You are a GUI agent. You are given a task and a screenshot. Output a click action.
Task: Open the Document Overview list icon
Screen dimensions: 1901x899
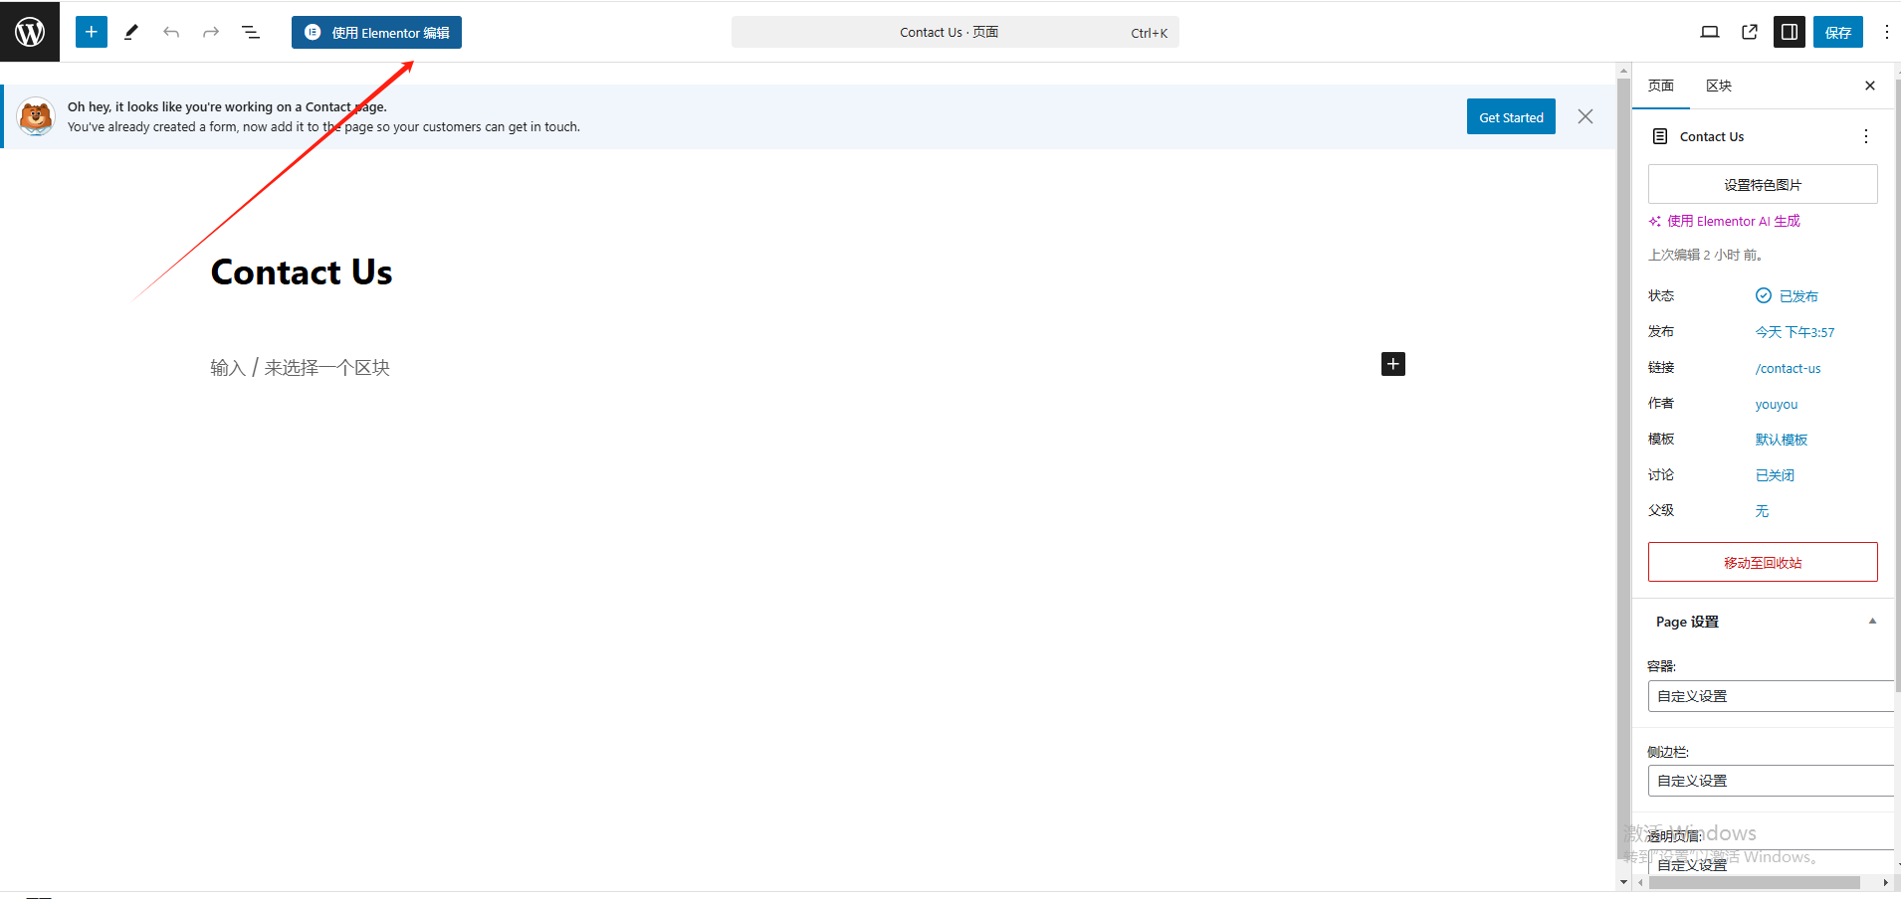point(251,32)
